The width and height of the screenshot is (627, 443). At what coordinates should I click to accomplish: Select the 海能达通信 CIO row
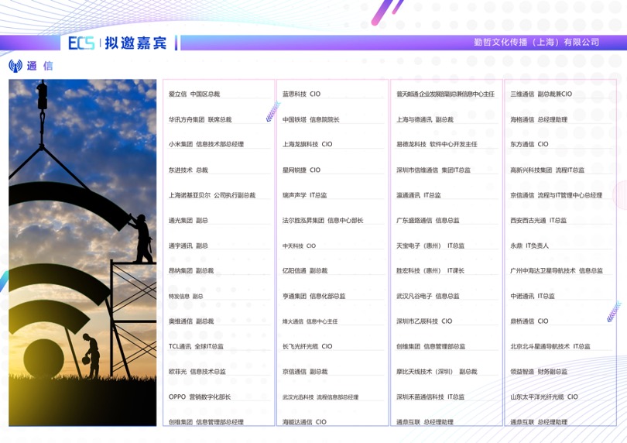(304, 422)
